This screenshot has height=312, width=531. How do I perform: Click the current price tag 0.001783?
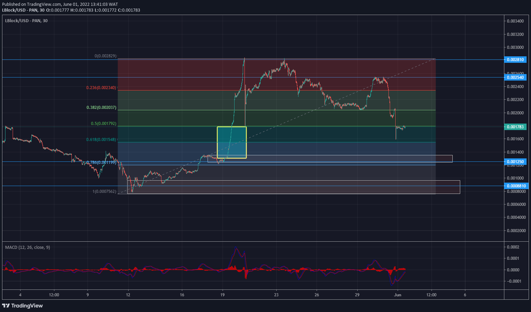[x=515, y=127]
